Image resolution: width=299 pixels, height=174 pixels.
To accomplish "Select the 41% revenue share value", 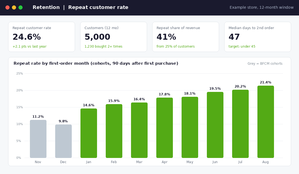I will click(x=166, y=37).
